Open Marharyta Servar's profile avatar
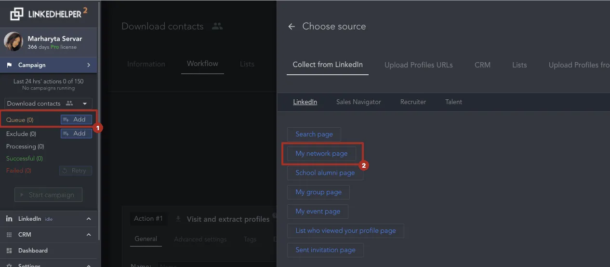 pos(13,42)
